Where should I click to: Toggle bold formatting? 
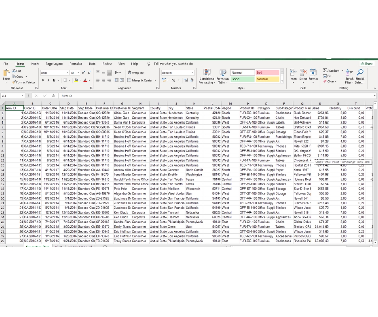click(x=43, y=80)
